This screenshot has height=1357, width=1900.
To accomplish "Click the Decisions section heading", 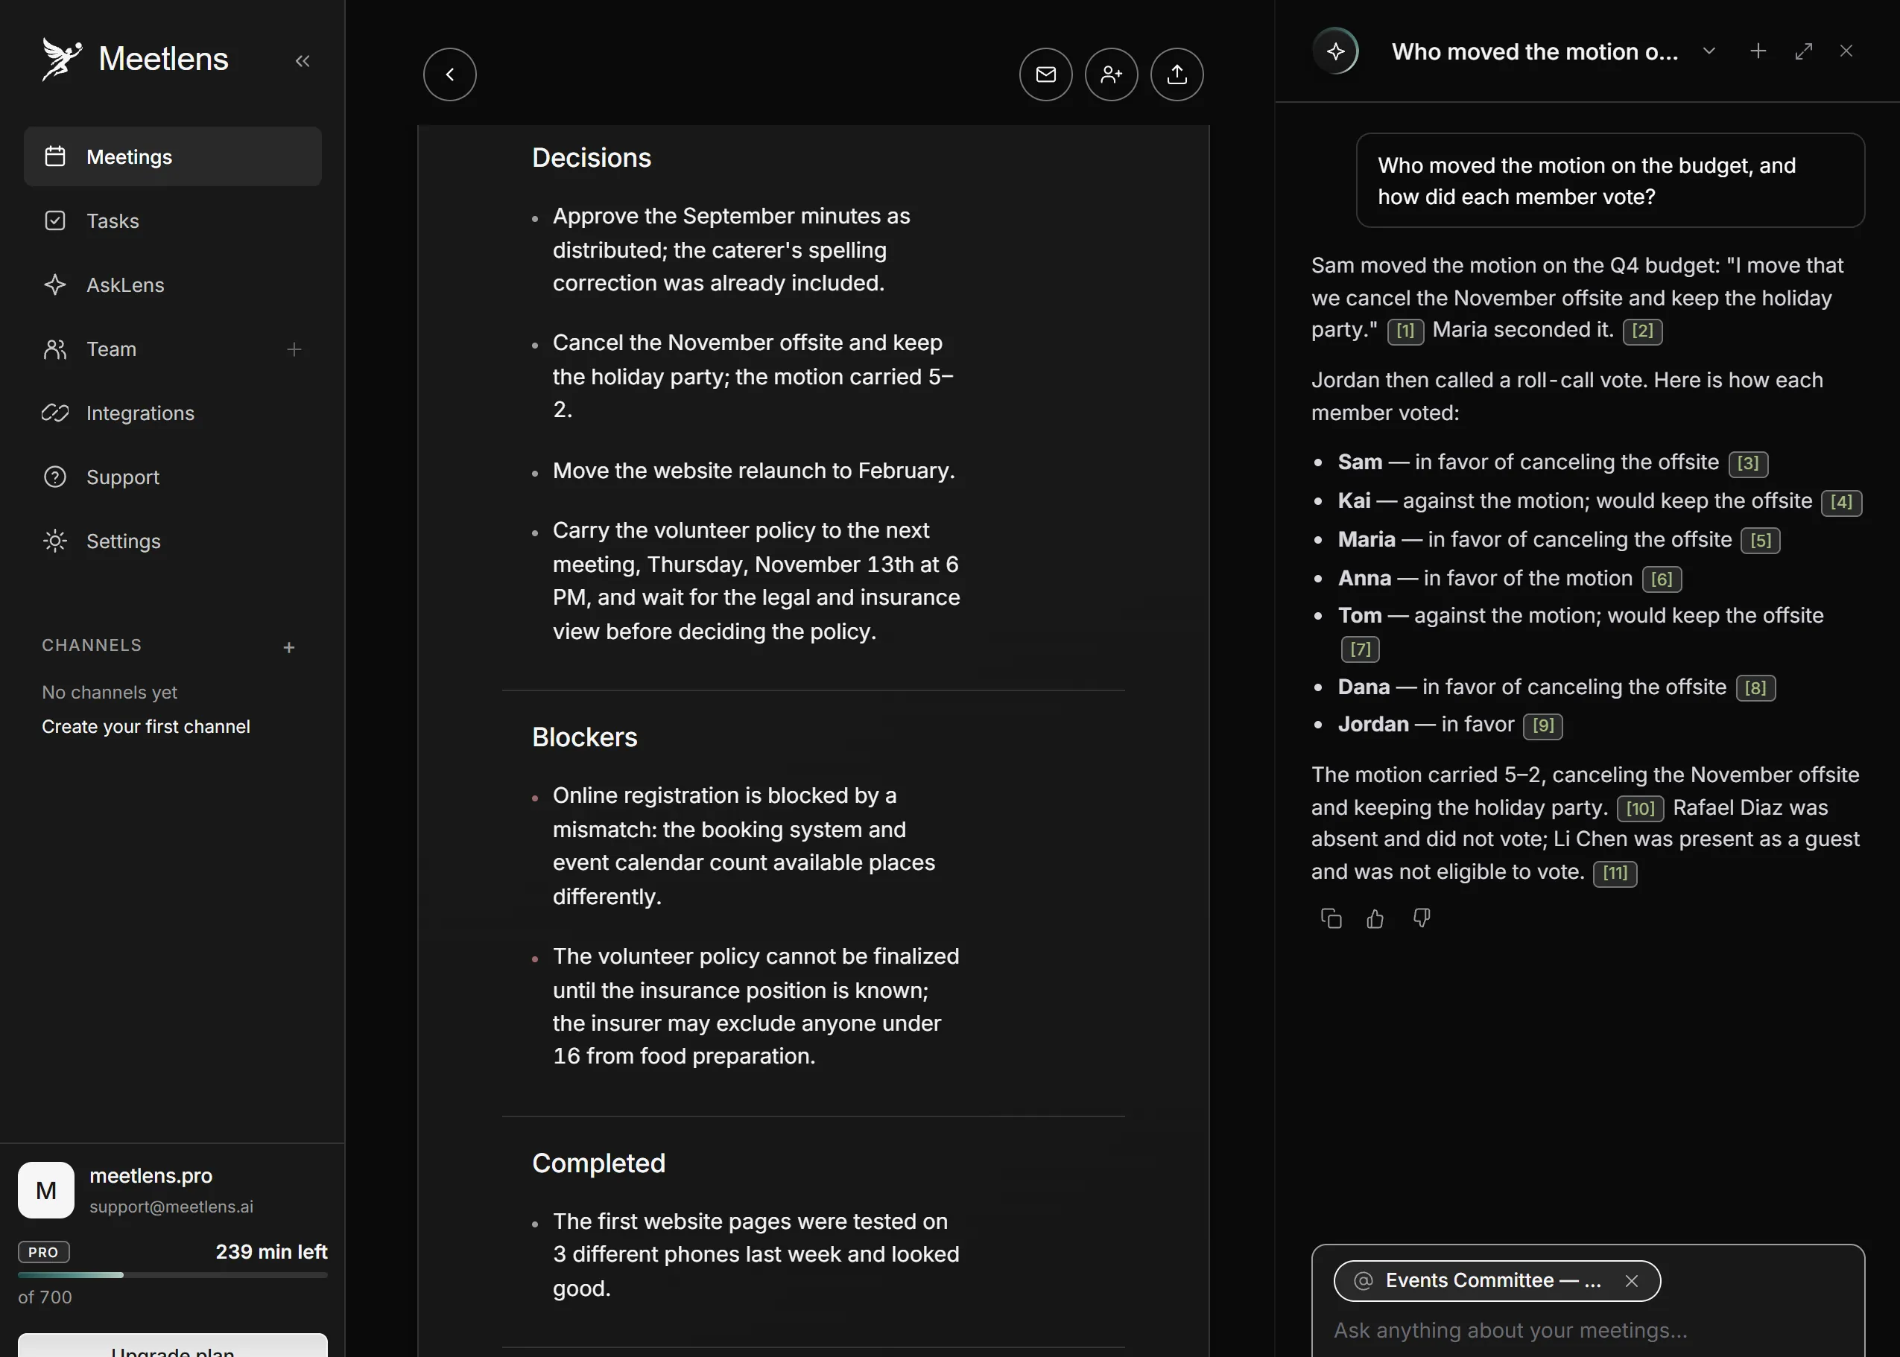I will (x=591, y=158).
